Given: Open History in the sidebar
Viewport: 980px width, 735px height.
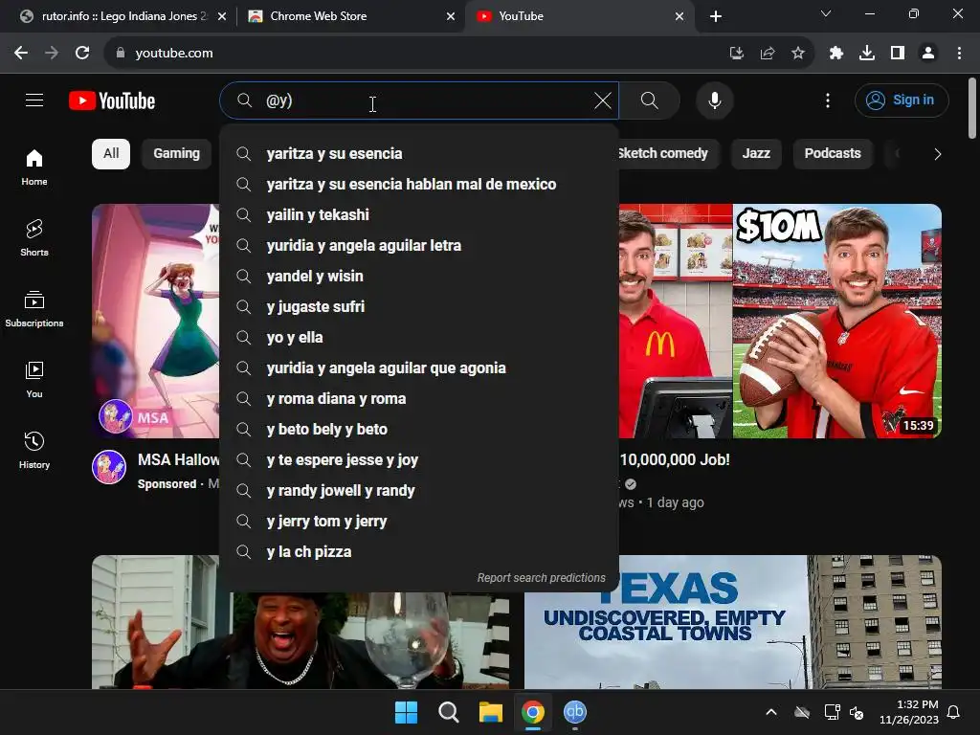Looking at the screenshot, I should [x=34, y=450].
